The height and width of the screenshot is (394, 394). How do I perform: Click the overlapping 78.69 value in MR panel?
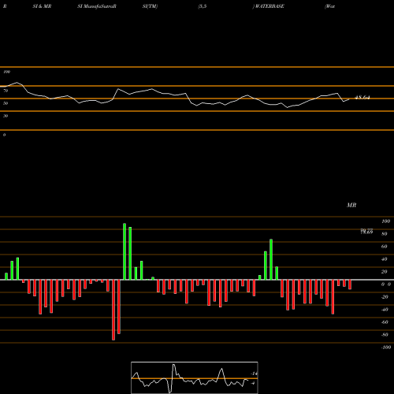[366, 232]
